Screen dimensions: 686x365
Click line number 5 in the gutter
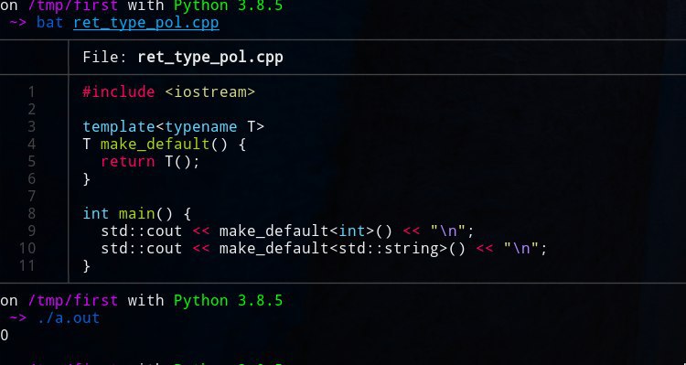pos(31,162)
